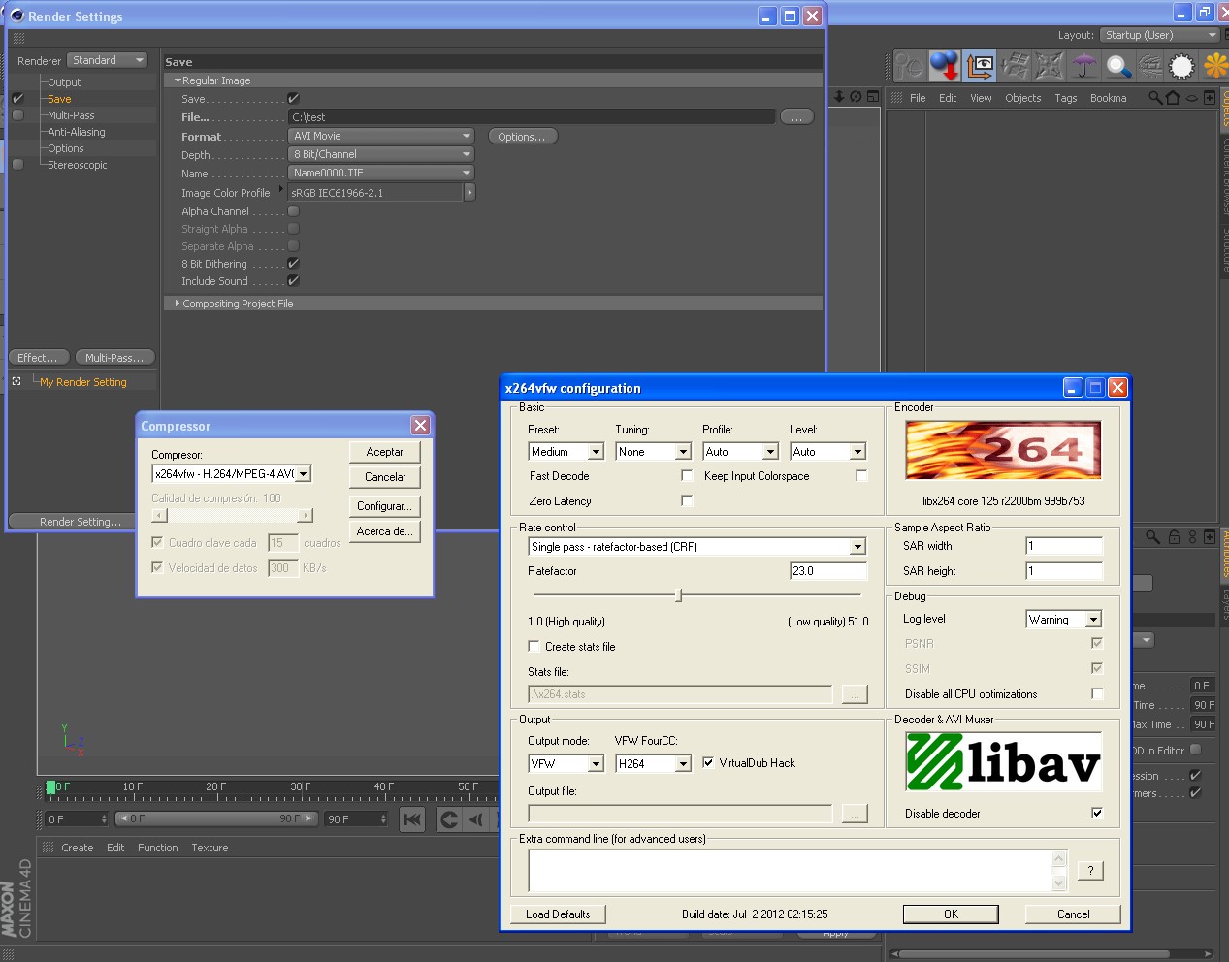Open the Objects menu
This screenshot has height=962, width=1229.
(x=1022, y=98)
